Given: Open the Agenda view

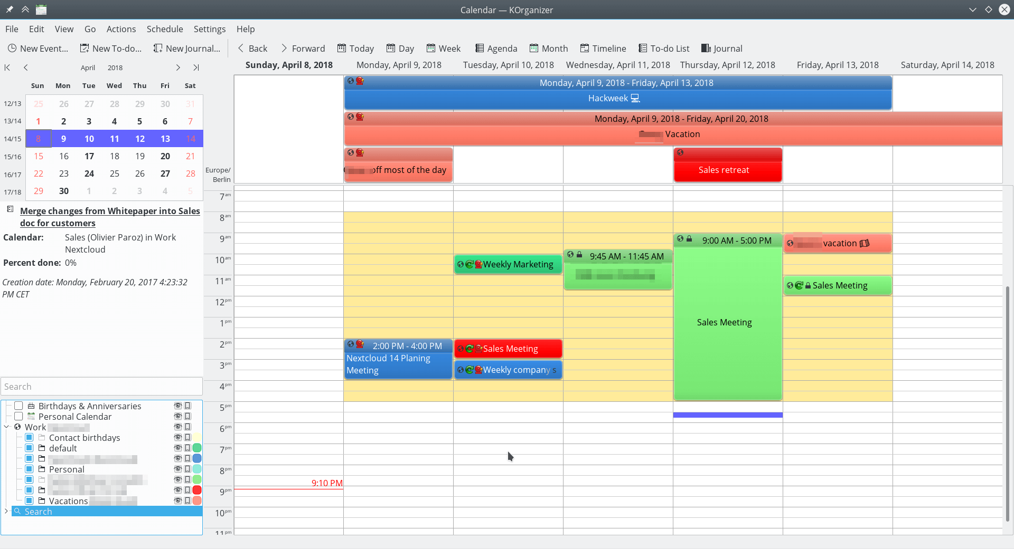Looking at the screenshot, I should point(496,48).
